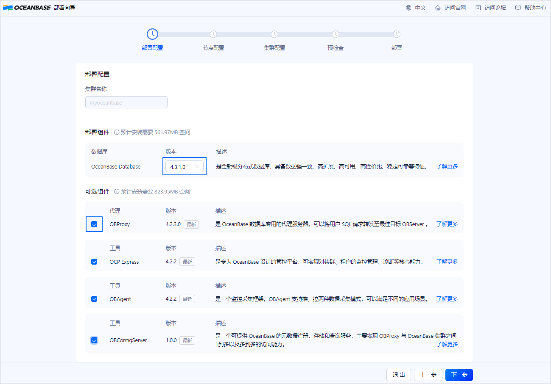Uncheck the OBConfigServer checkbox

pyautogui.click(x=94, y=340)
